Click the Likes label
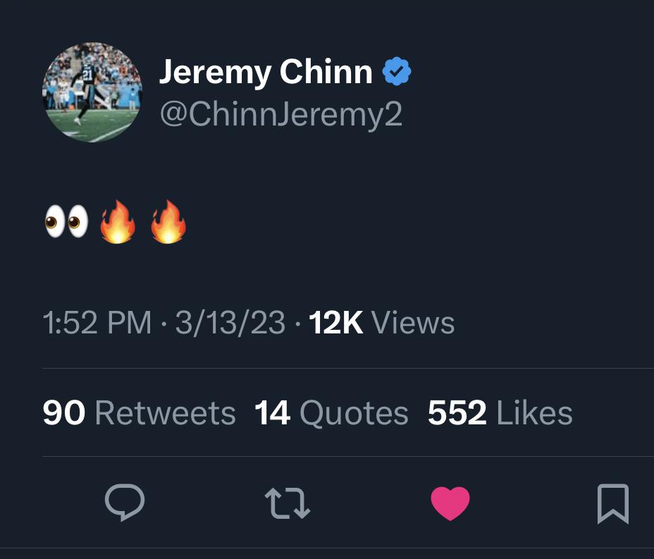 tap(535, 413)
